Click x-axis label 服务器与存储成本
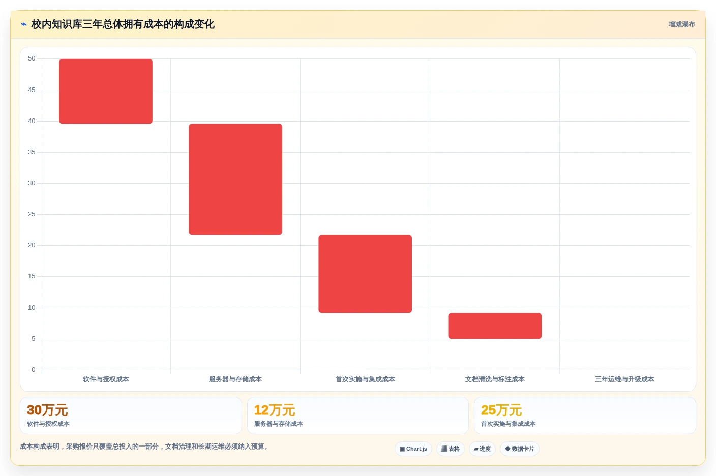716x476 pixels. (235, 379)
